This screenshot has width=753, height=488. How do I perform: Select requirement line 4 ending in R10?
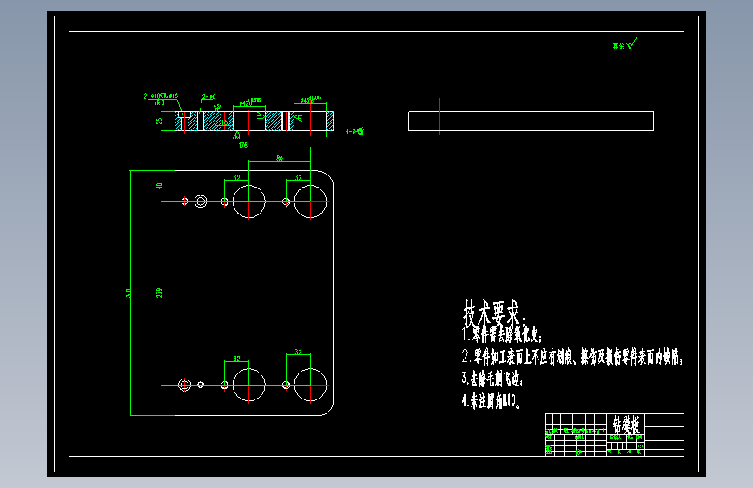[491, 400]
